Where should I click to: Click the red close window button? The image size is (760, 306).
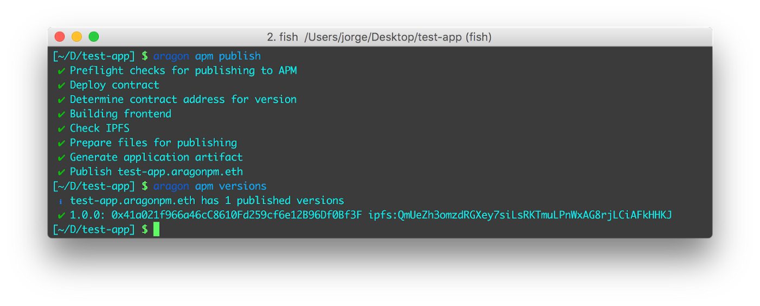coord(60,37)
